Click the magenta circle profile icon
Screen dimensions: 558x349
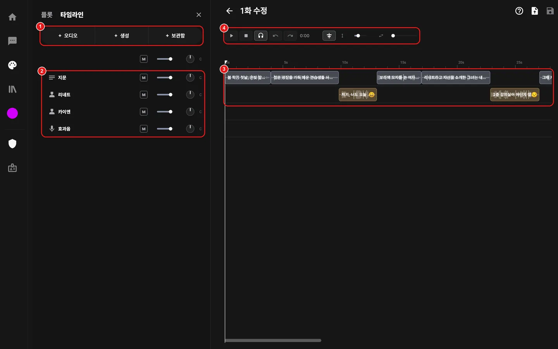pos(12,113)
